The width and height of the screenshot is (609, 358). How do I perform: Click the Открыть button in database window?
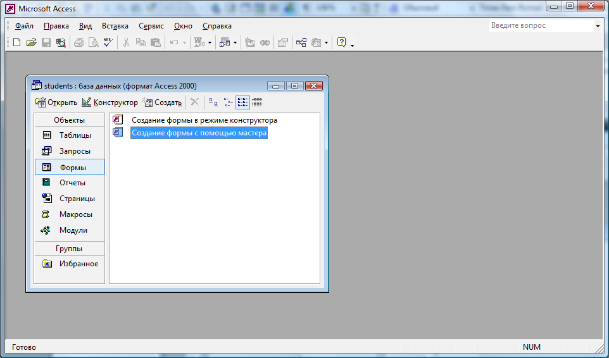click(x=56, y=102)
